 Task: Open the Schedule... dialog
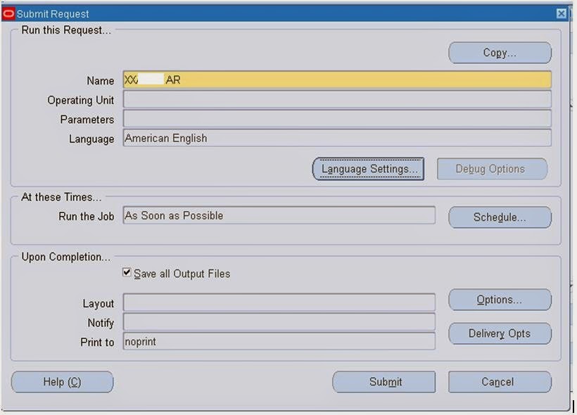[x=500, y=217]
